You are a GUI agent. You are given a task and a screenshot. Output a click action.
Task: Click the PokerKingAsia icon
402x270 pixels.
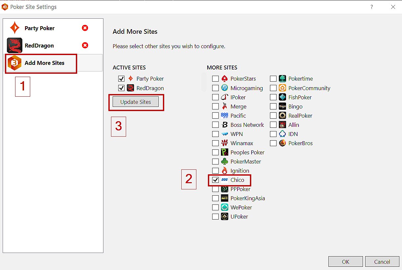[225, 198]
